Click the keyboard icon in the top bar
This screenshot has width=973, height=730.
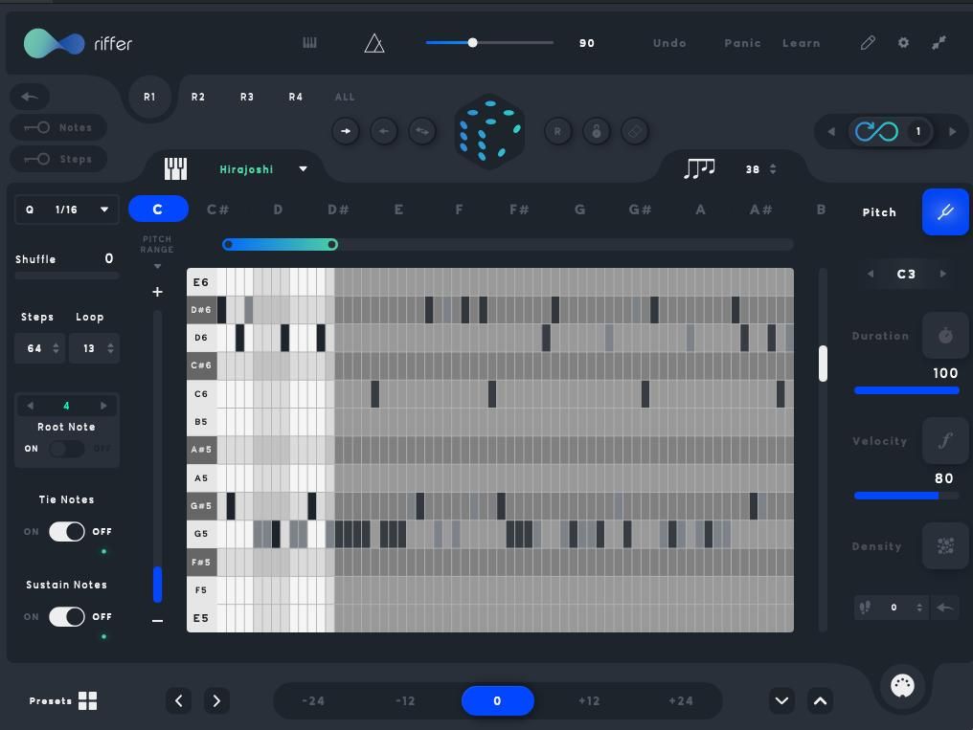[309, 43]
